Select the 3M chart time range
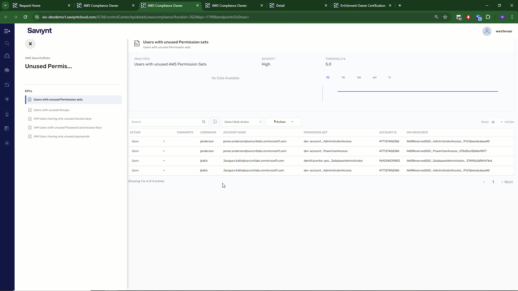 pyautogui.click(x=359, y=78)
